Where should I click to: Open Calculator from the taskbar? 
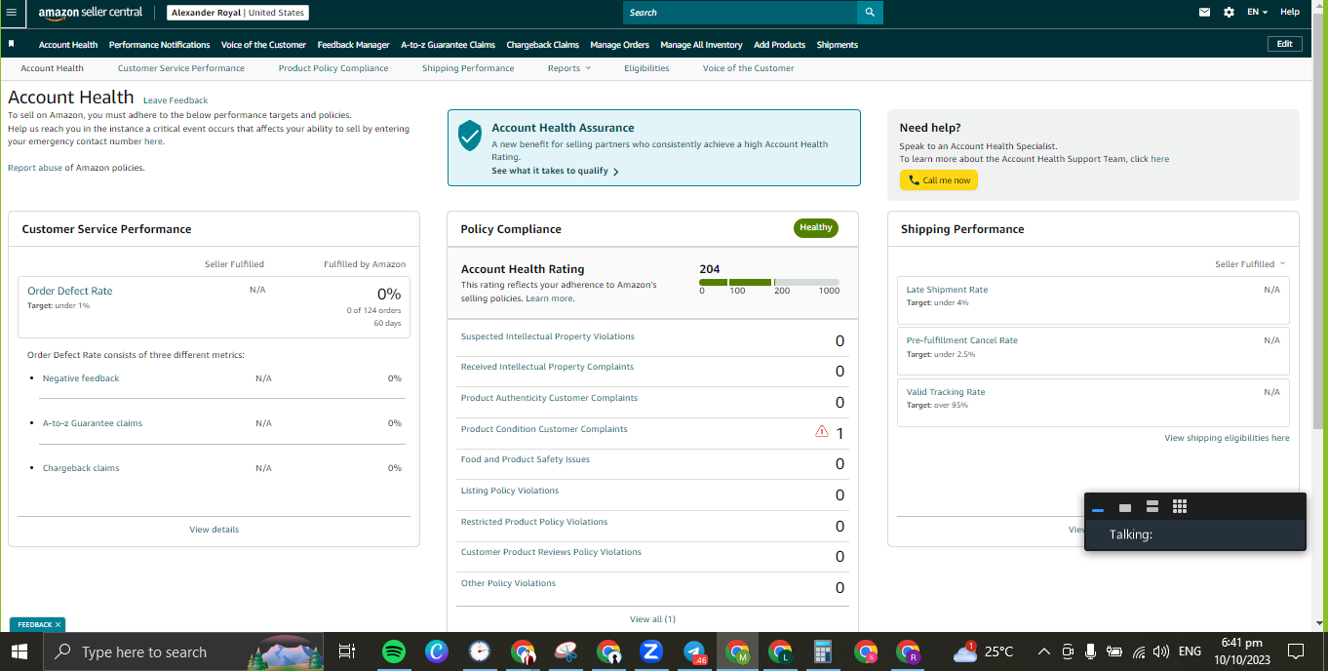(x=823, y=651)
